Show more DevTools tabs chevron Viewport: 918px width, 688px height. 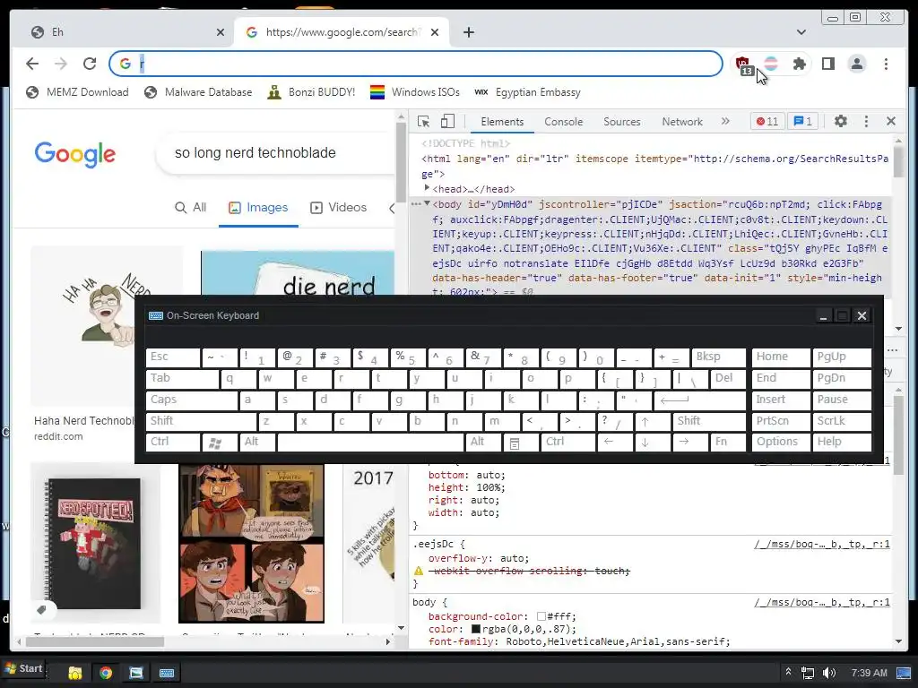coord(725,121)
